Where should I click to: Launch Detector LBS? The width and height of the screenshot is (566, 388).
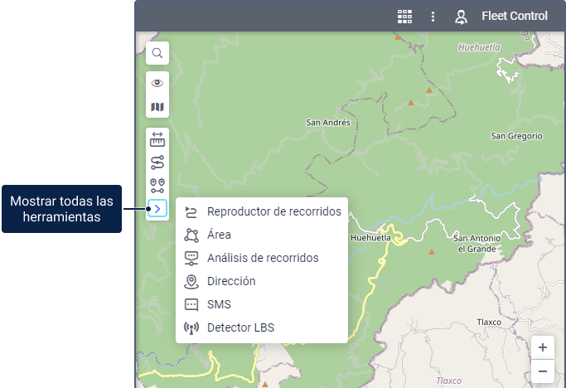240,327
